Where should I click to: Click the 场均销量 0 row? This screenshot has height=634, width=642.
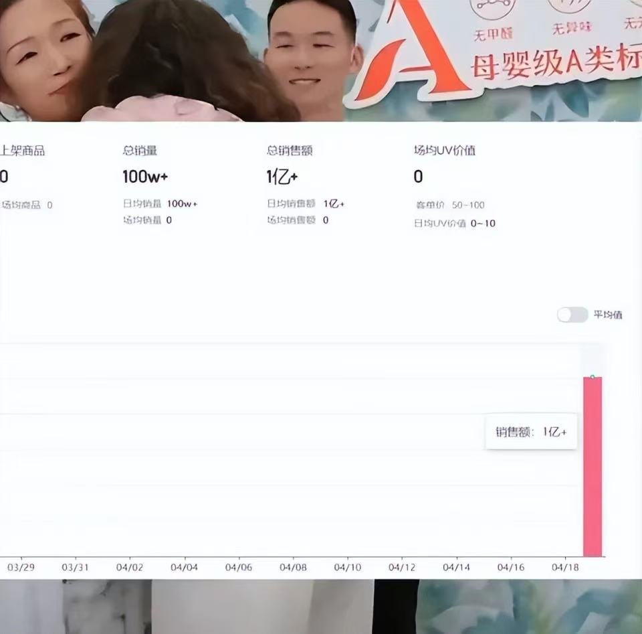pyautogui.click(x=147, y=220)
